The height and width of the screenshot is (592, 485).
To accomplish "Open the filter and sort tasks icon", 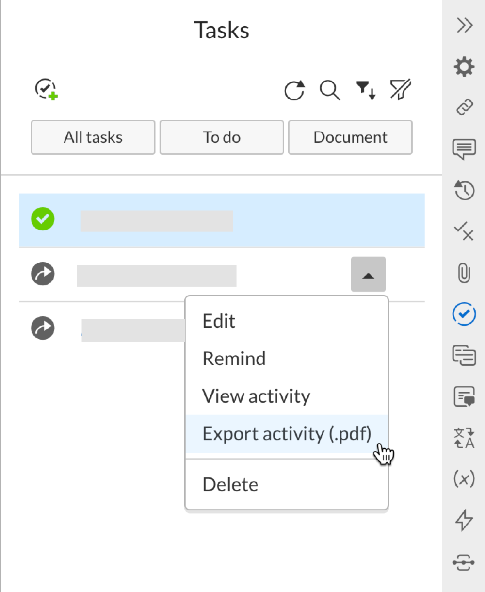I will [x=366, y=90].
